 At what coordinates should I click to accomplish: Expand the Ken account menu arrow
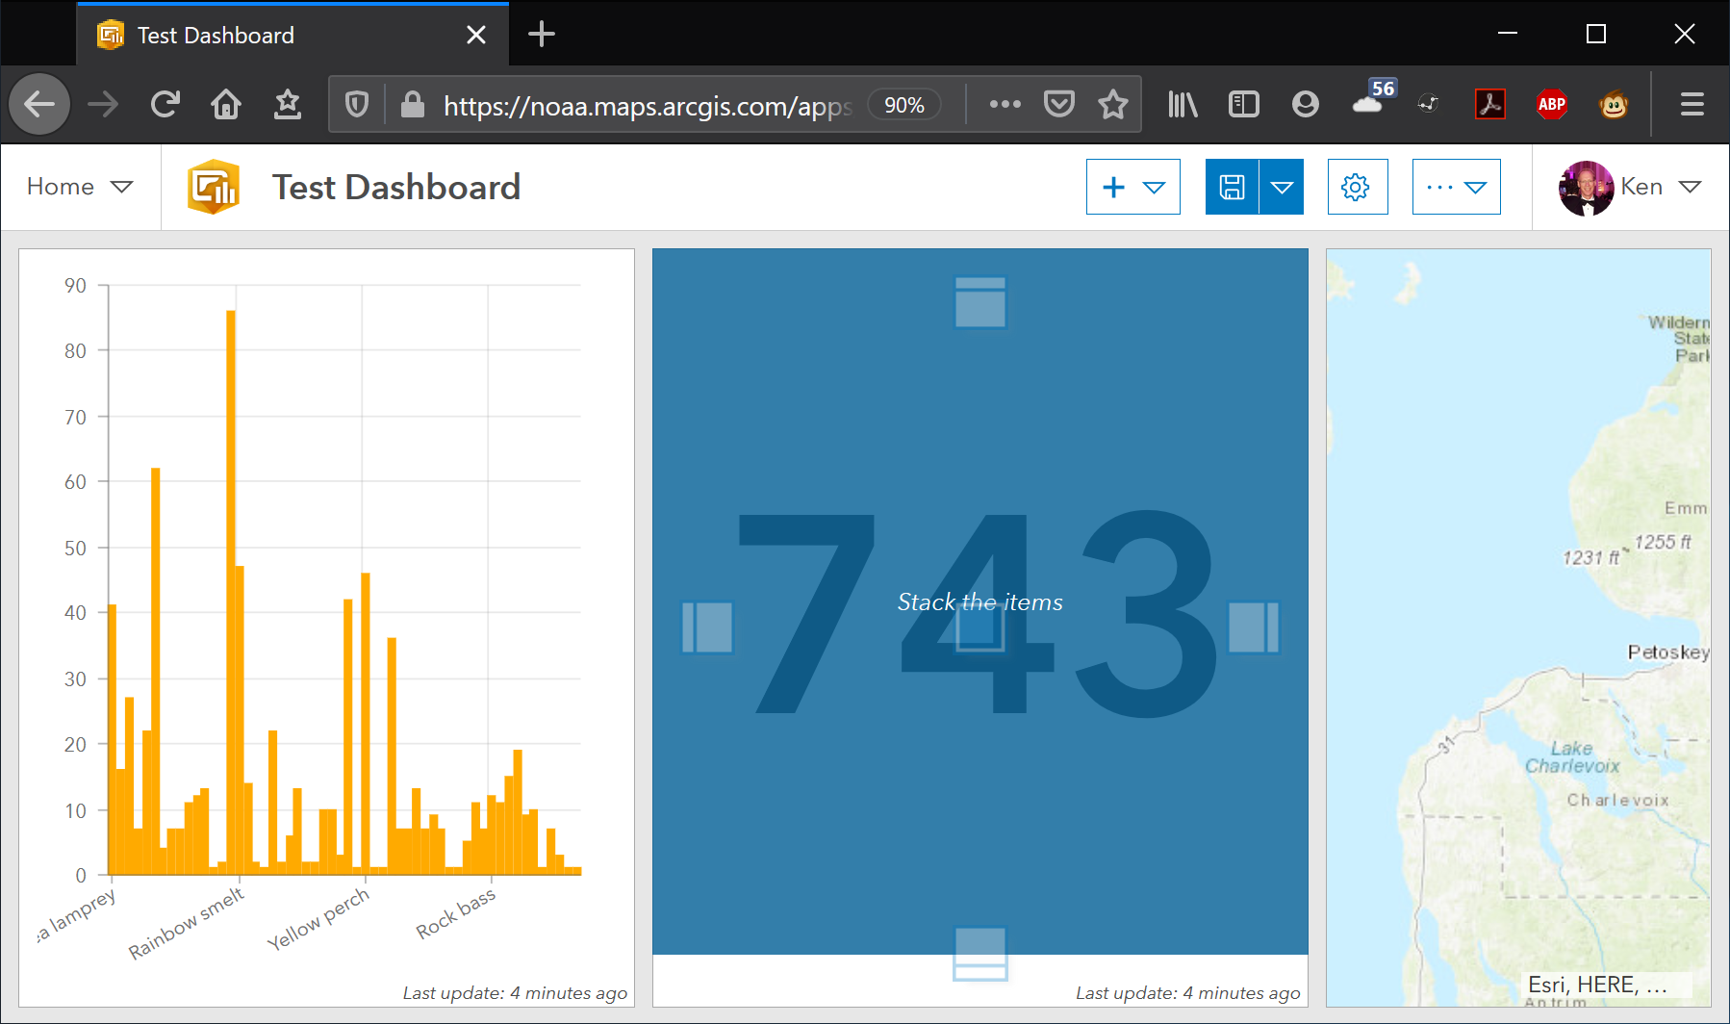[x=1691, y=187]
